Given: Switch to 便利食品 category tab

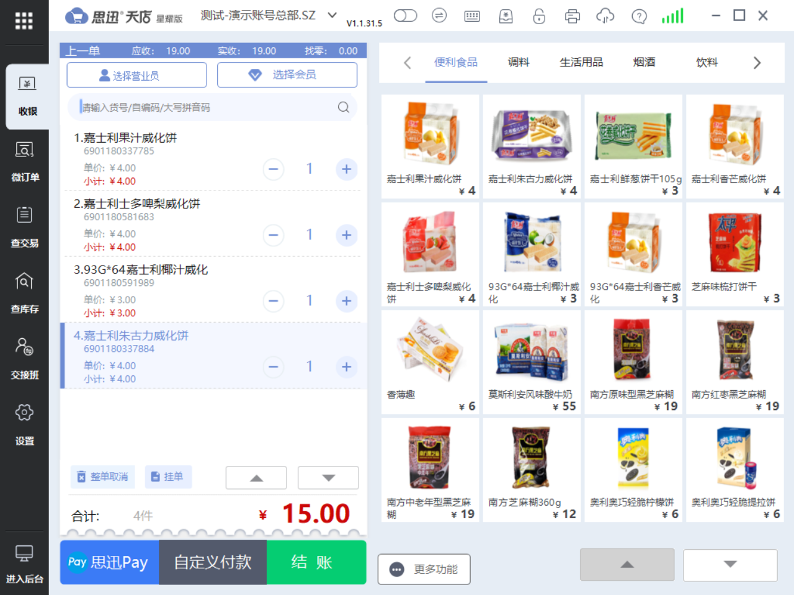Looking at the screenshot, I should 456,62.
